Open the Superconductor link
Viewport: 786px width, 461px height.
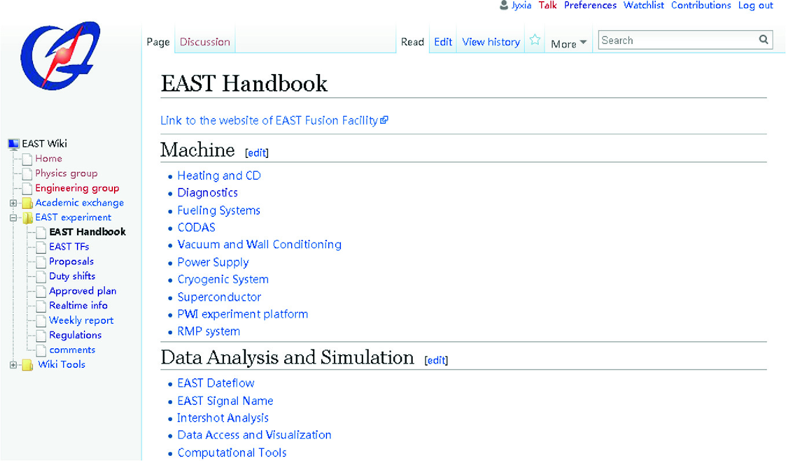point(219,297)
